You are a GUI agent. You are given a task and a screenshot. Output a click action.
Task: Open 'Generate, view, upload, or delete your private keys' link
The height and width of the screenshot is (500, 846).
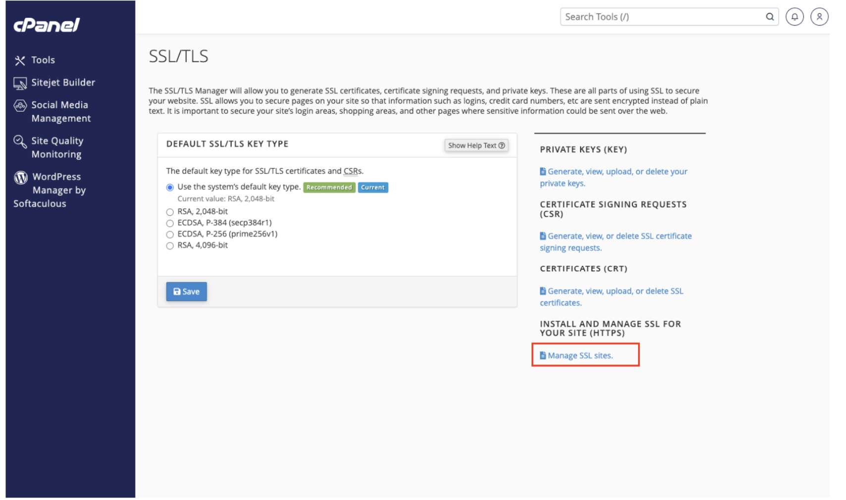point(613,177)
